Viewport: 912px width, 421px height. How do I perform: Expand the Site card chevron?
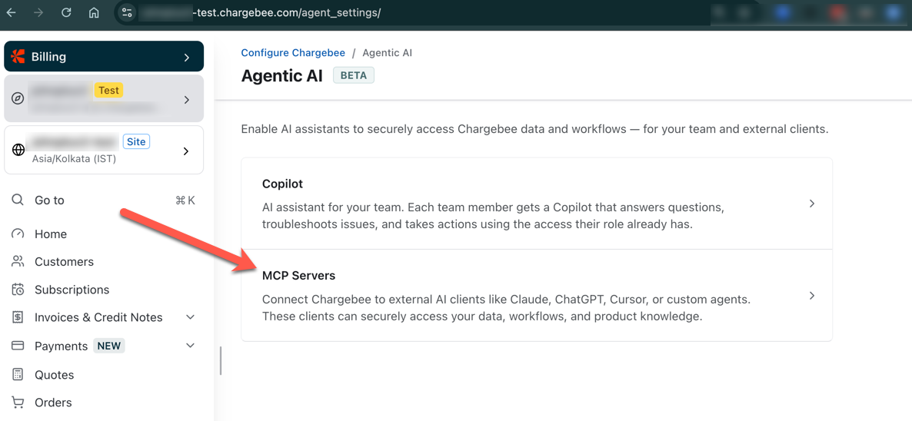(186, 151)
